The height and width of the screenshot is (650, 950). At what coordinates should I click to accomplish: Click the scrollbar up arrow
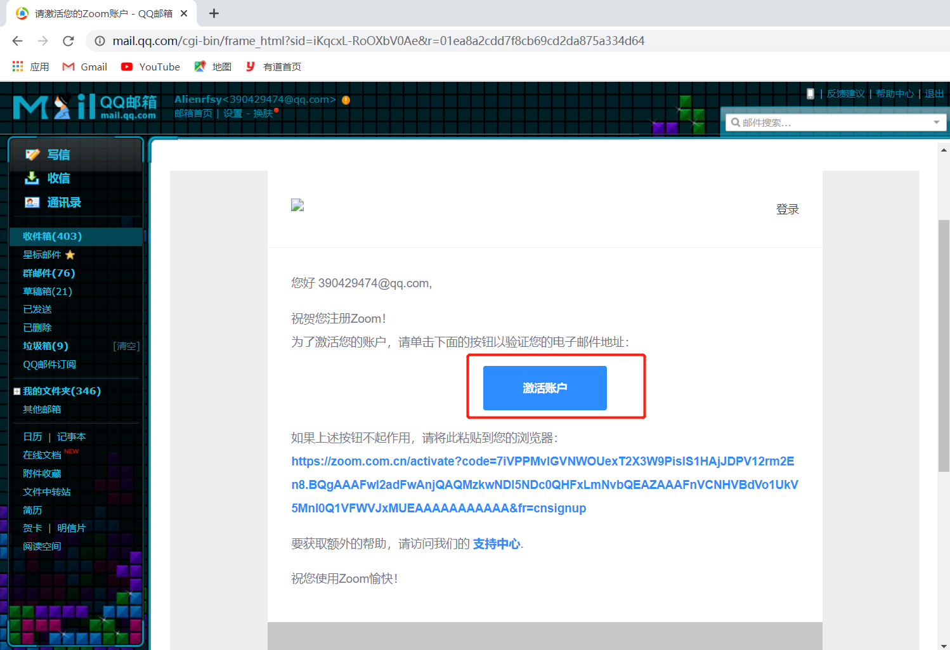pos(944,150)
